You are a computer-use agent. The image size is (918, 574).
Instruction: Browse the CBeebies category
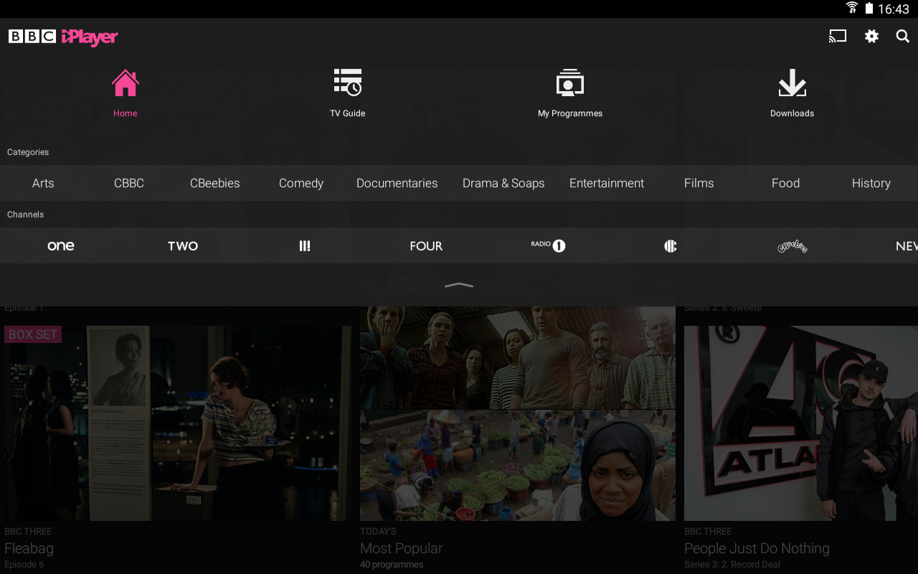tap(215, 183)
